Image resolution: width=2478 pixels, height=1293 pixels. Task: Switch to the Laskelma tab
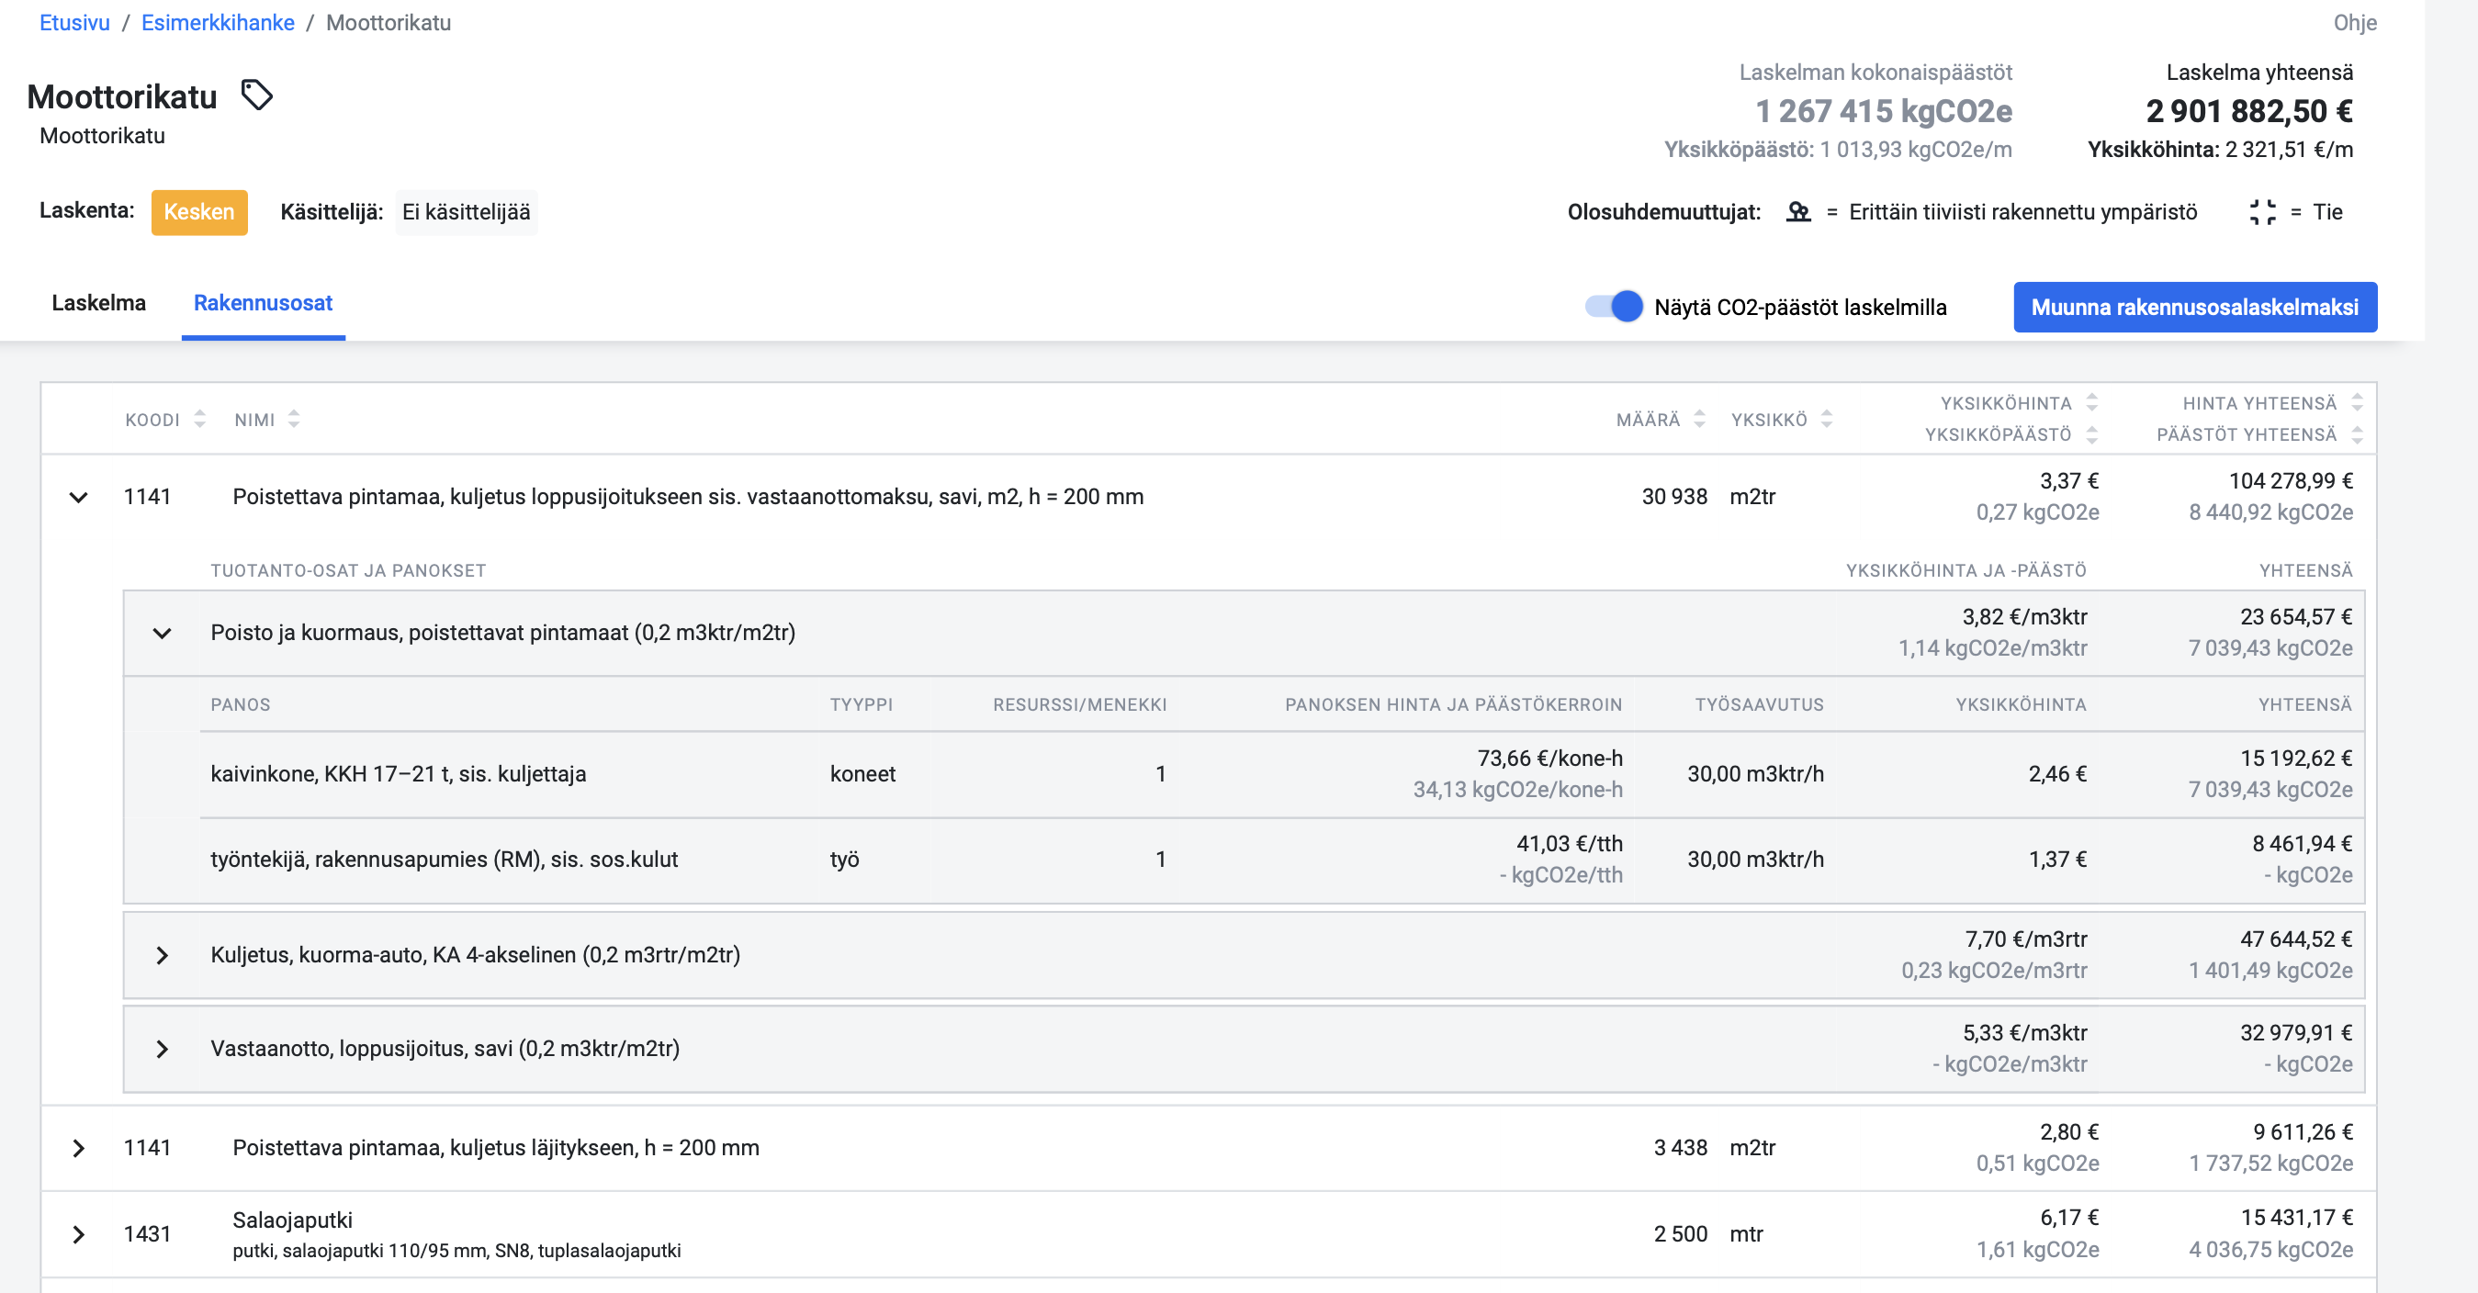click(99, 303)
